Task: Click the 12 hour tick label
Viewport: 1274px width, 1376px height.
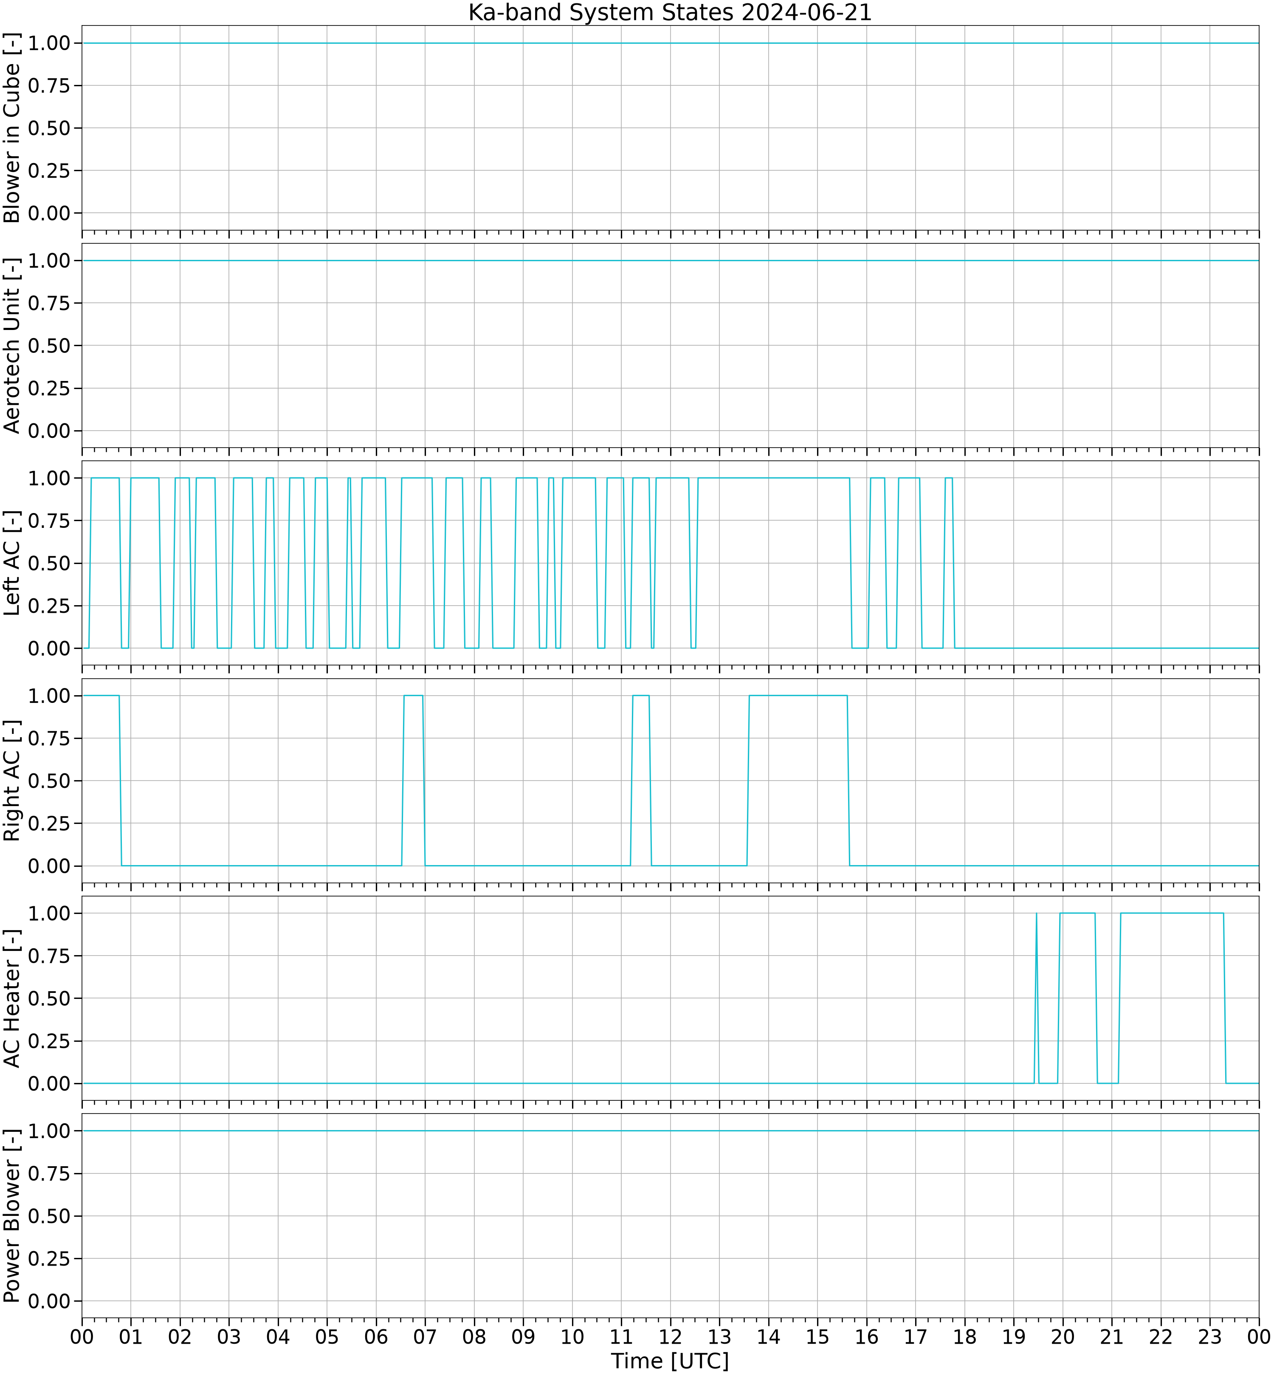Action: click(670, 1337)
